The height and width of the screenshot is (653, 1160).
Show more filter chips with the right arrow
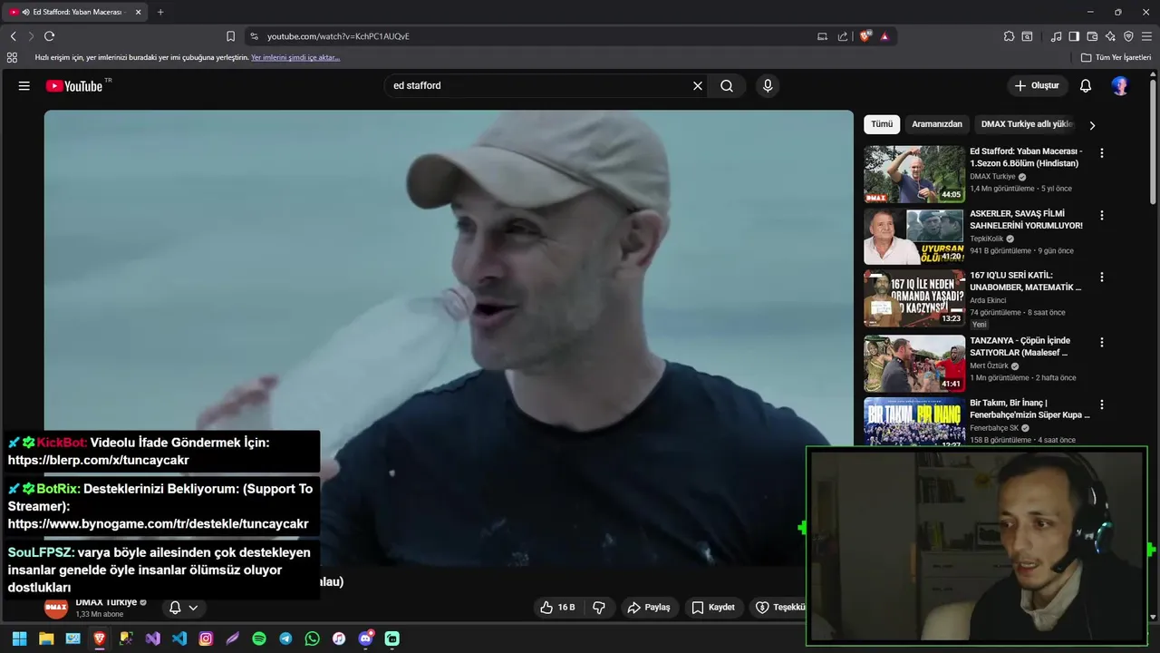coord(1092,125)
